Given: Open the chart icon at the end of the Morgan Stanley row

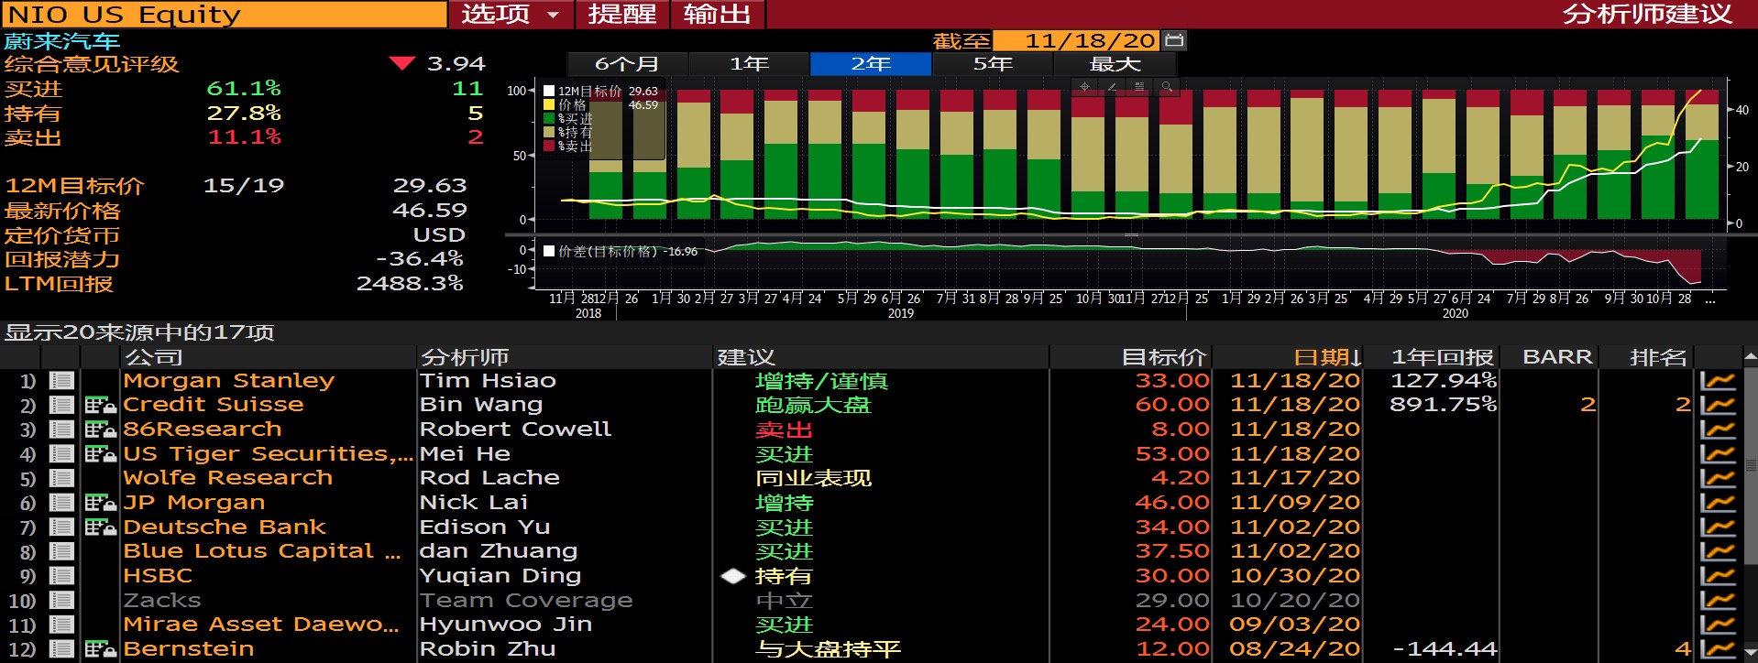Looking at the screenshot, I should [1718, 380].
